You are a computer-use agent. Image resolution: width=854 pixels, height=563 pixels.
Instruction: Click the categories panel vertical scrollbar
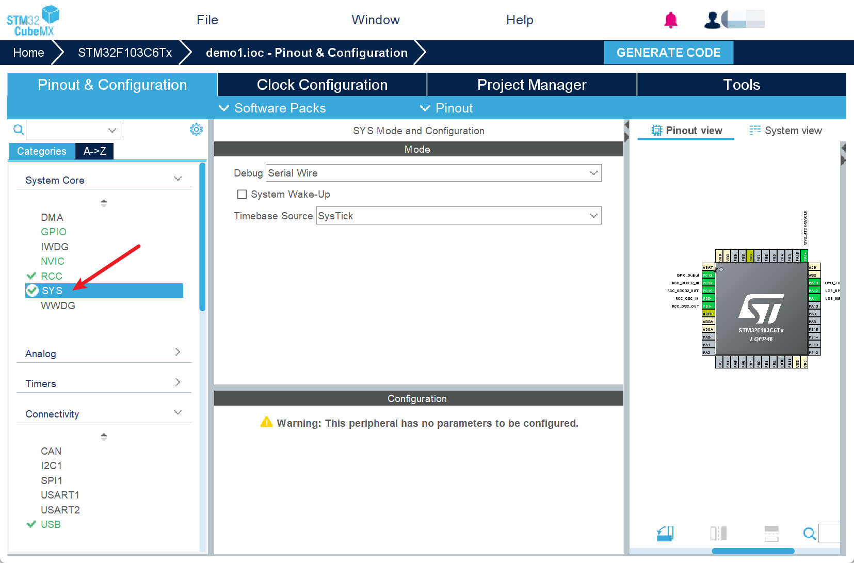(203, 237)
